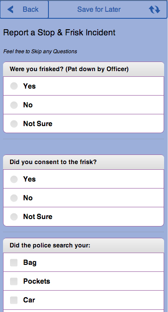Tap the Bag row label text
This screenshot has height=312, width=168.
(x=30, y=263)
